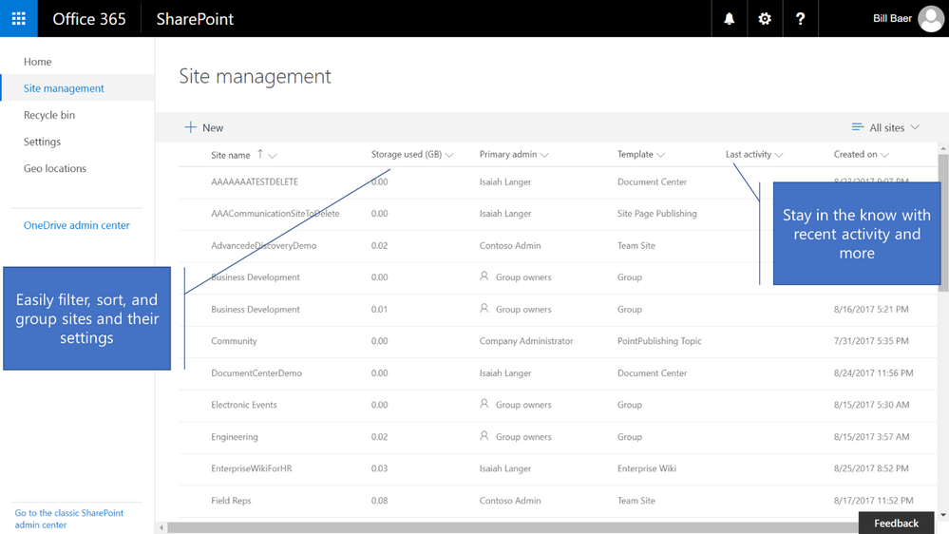Viewport: 949px width, 534px height.
Task: Click the horizontal scroll left arrow
Action: (161, 528)
